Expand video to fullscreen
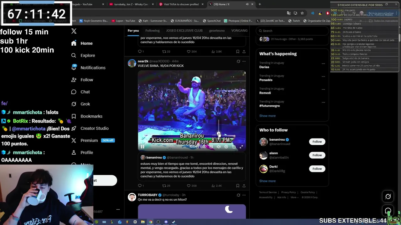The height and width of the screenshot is (225, 401). [241, 147]
